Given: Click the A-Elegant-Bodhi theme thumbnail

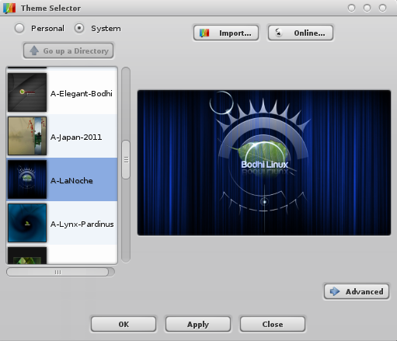Looking at the screenshot, I should (x=27, y=92).
